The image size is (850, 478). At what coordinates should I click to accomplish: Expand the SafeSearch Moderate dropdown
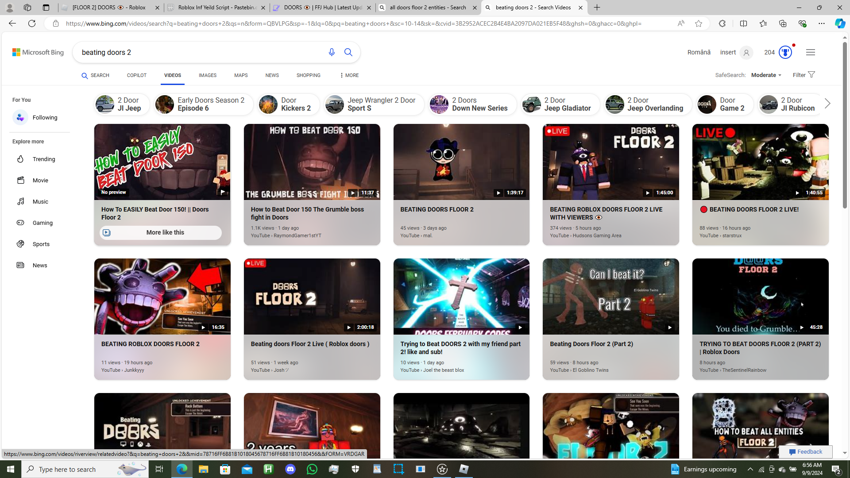(x=766, y=75)
